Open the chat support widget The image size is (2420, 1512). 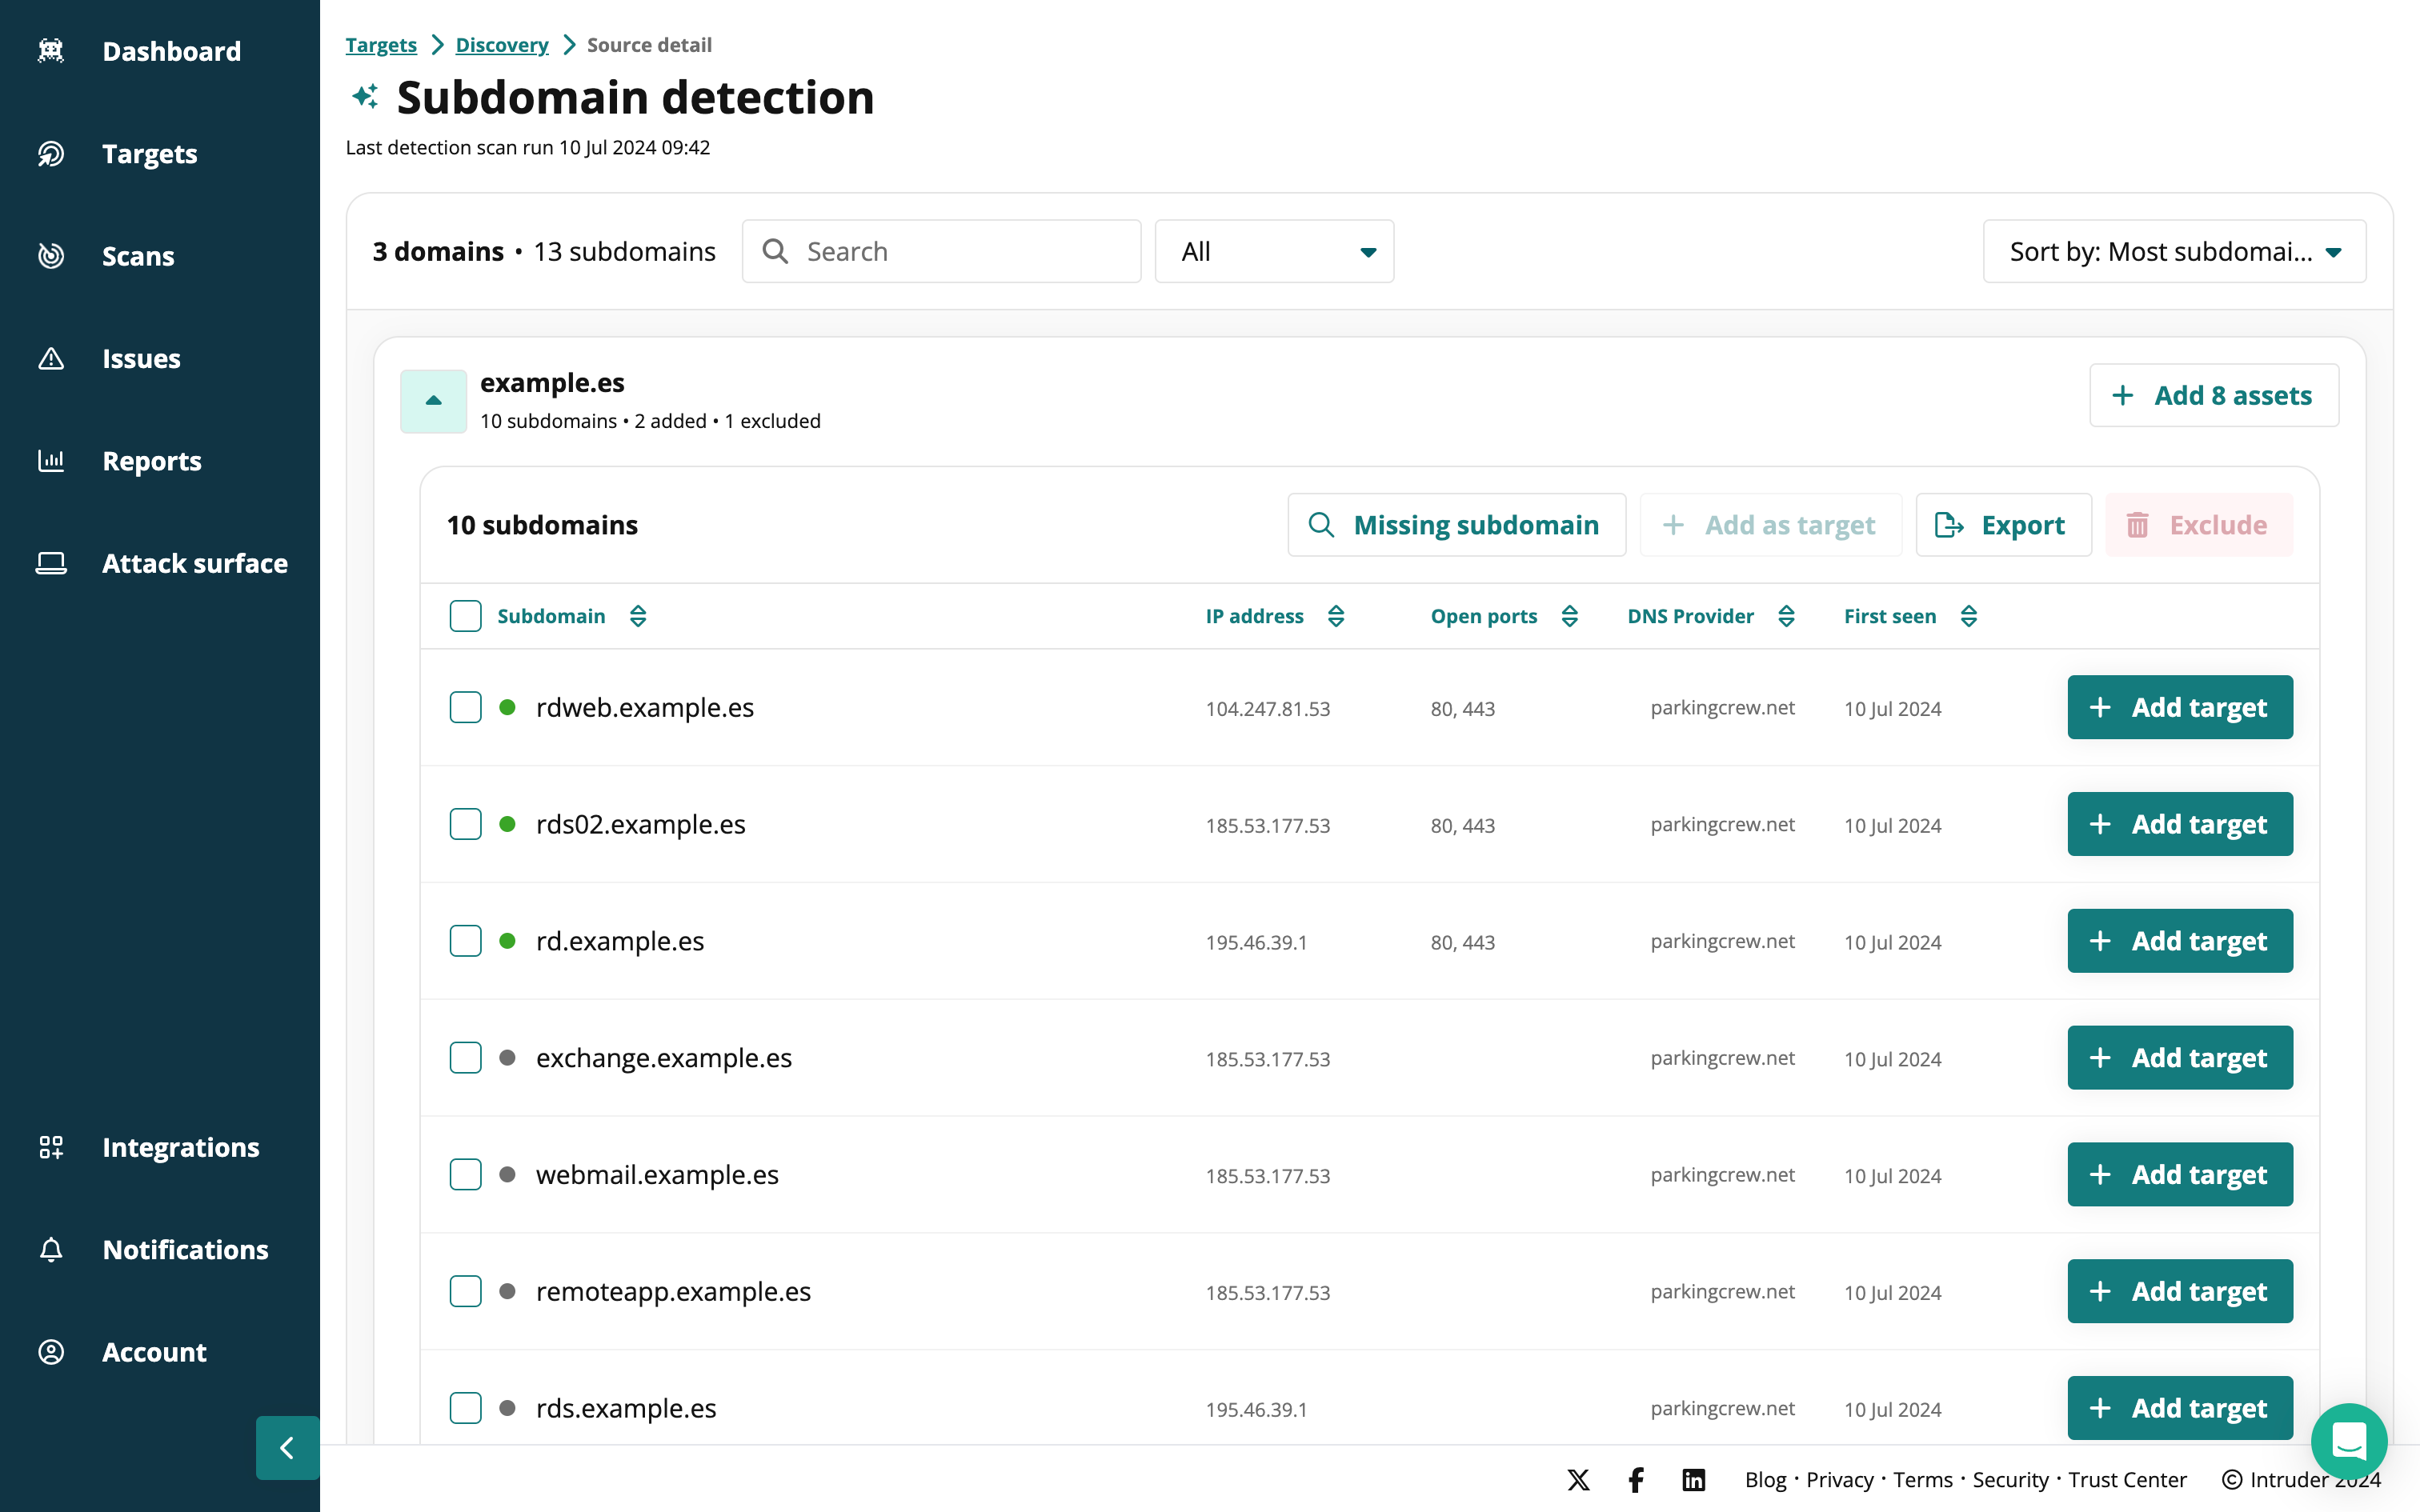[2349, 1441]
